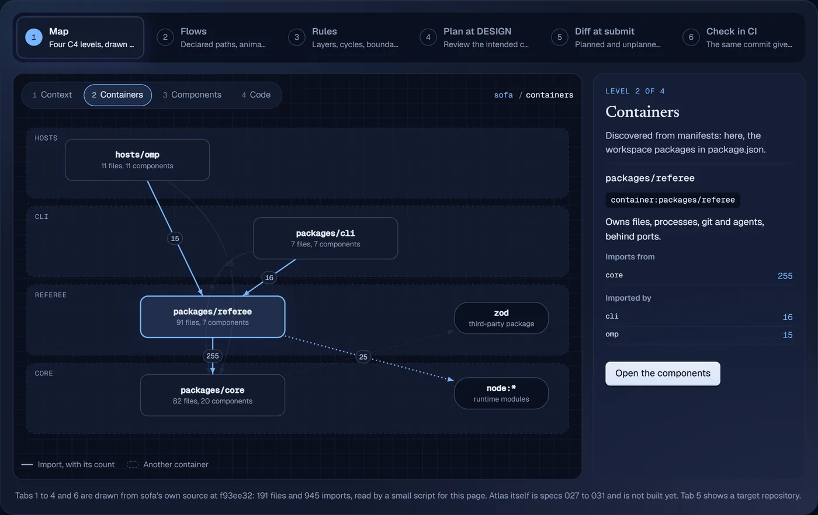Image resolution: width=818 pixels, height=515 pixels.
Task: Click the 255 count badge on the diagram edge
Action: pos(213,356)
